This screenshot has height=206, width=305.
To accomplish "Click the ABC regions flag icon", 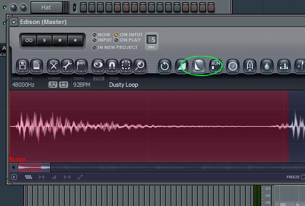I will 81,66.
